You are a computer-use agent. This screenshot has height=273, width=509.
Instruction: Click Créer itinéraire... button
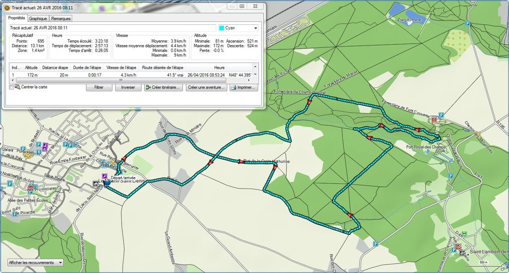[x=164, y=87]
